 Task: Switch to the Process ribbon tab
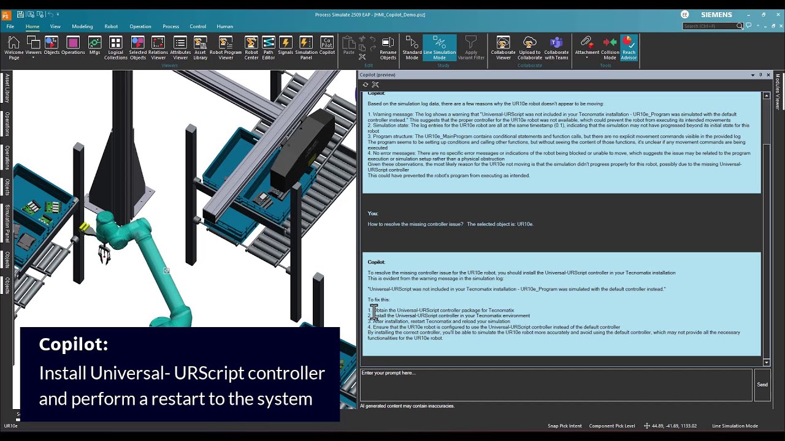tap(171, 26)
